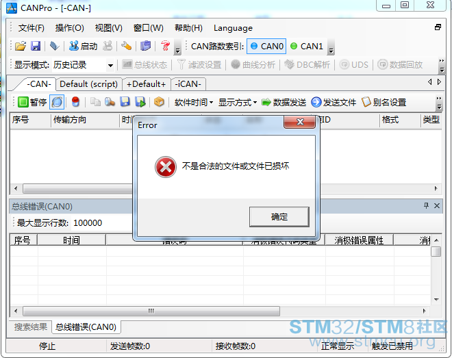The width and height of the screenshot is (452, 358).
Task: Open DBC解析 tool
Action: [x=307, y=65]
